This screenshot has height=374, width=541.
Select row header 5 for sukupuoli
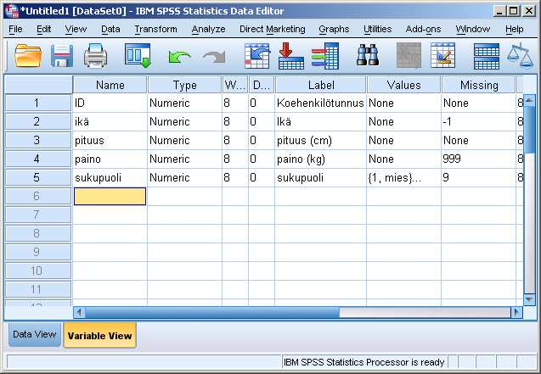[x=37, y=177]
